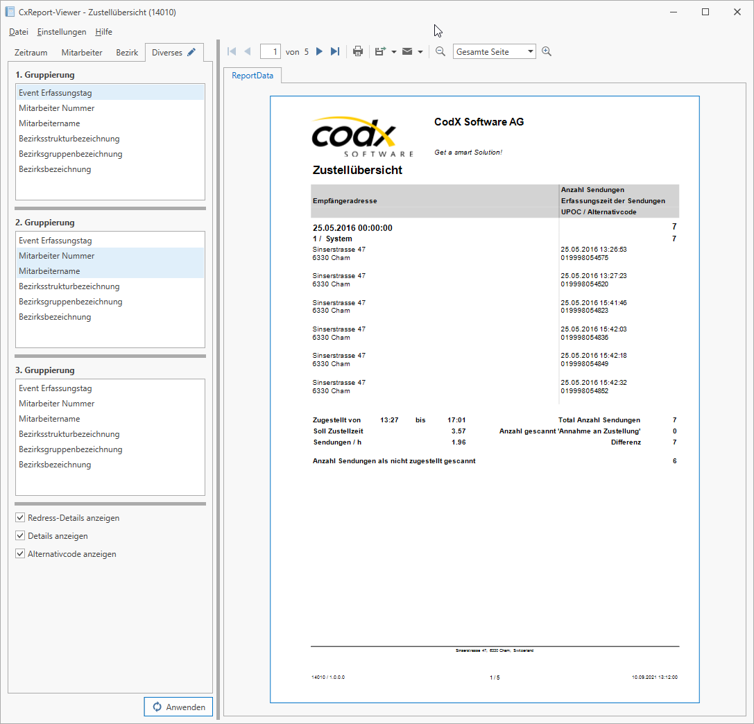Maximize the CxReport-Viewer window

point(705,12)
